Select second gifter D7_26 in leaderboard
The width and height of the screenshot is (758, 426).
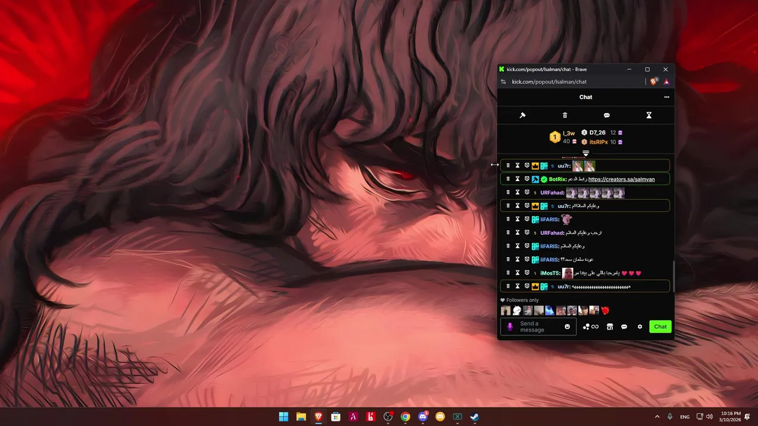(597, 133)
